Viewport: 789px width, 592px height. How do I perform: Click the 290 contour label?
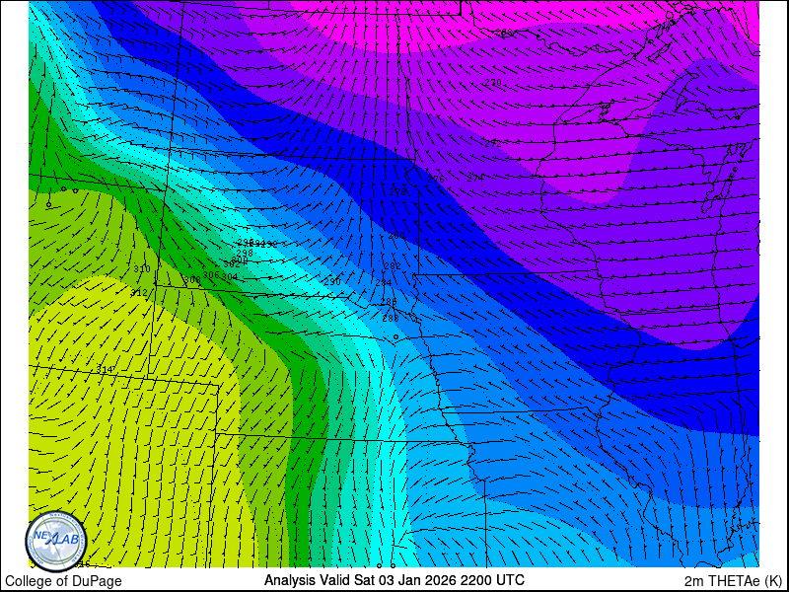click(332, 282)
